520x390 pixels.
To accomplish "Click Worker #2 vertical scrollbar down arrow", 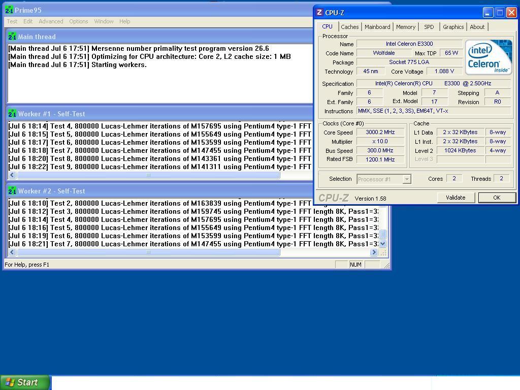I will 382,244.
